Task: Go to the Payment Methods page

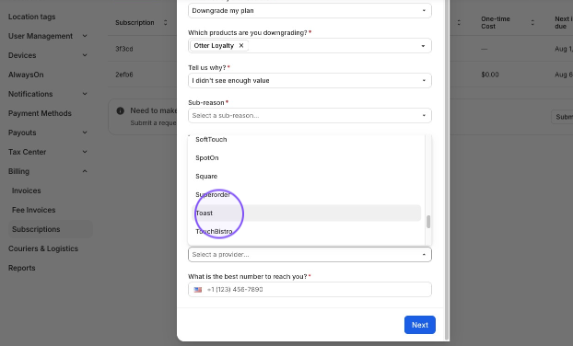Action: (40, 113)
